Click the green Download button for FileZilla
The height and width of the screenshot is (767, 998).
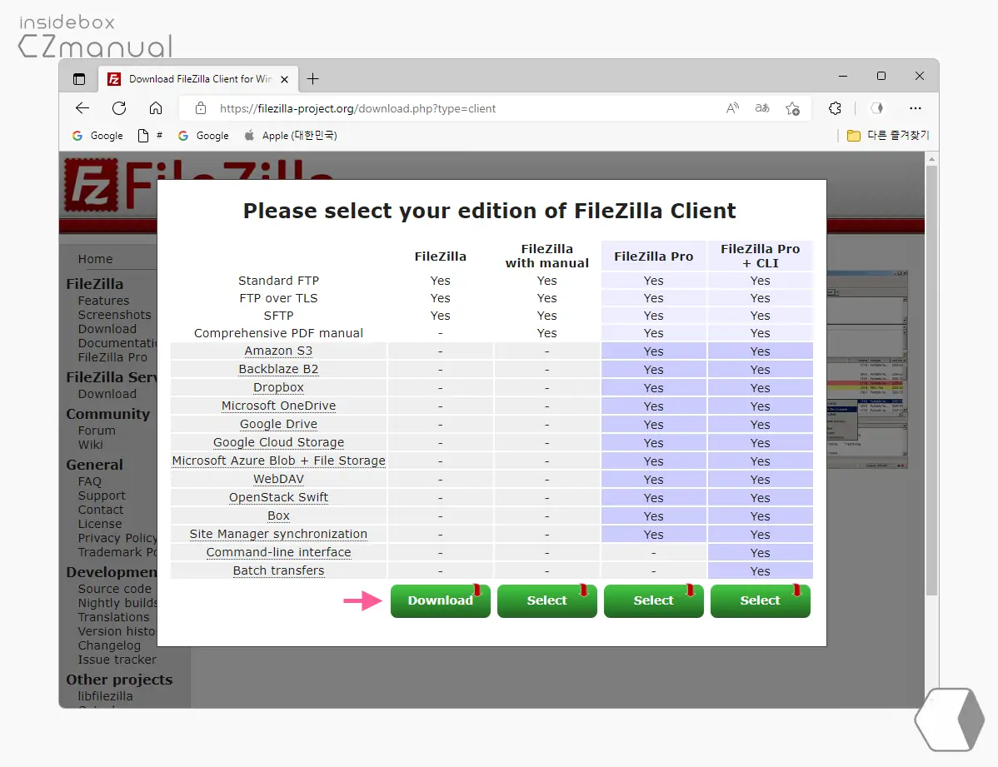click(440, 600)
